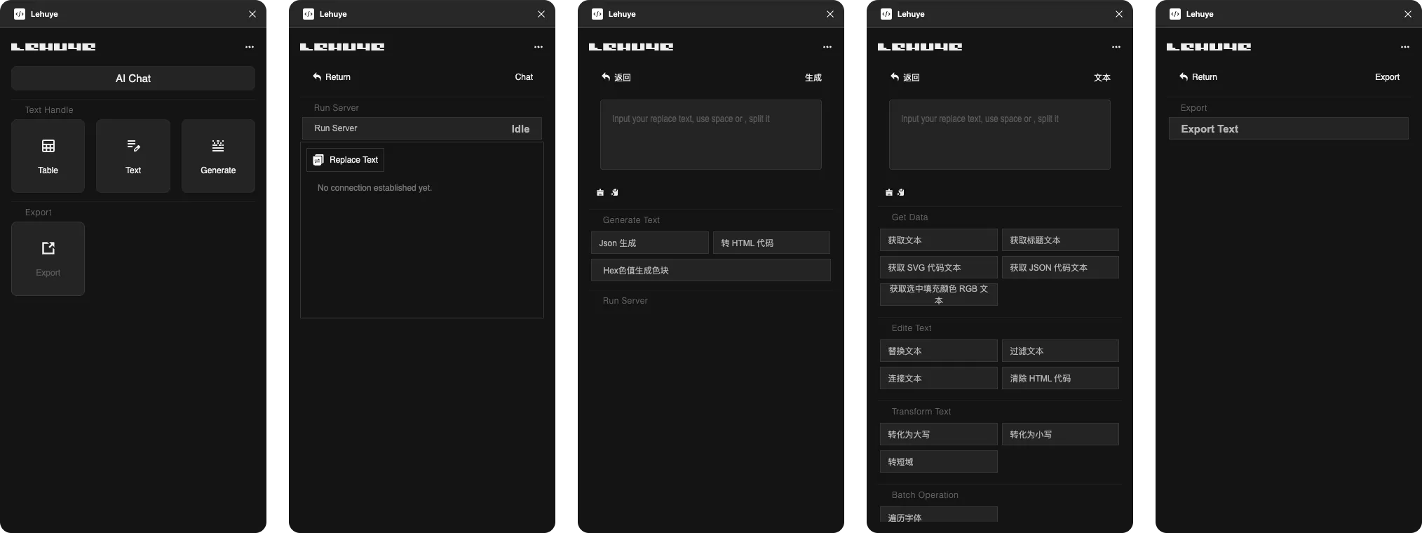Click the Hex色值生成色块 button
Screen dimensions: 1422x533
tap(710, 271)
